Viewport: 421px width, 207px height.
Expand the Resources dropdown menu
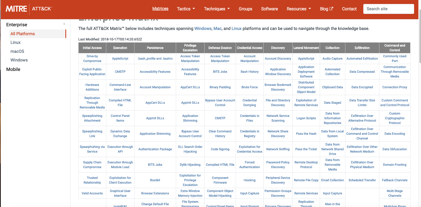tap(299, 9)
